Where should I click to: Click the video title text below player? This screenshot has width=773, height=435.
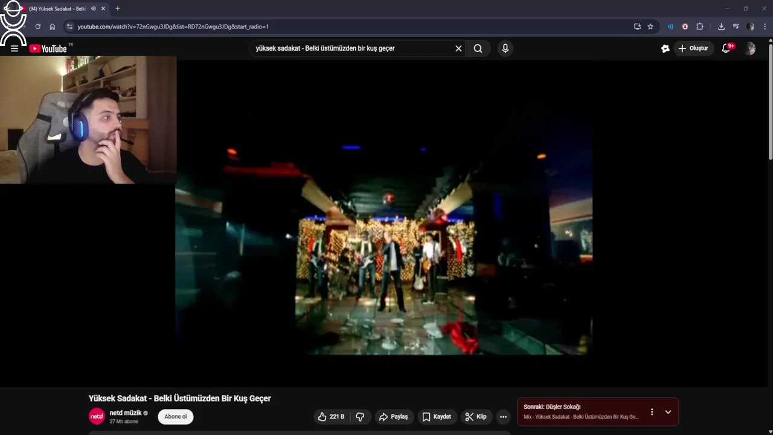(x=179, y=399)
